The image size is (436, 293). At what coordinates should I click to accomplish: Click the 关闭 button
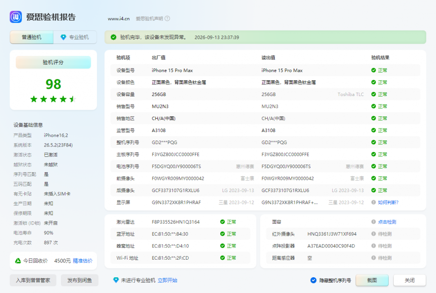(x=409, y=280)
